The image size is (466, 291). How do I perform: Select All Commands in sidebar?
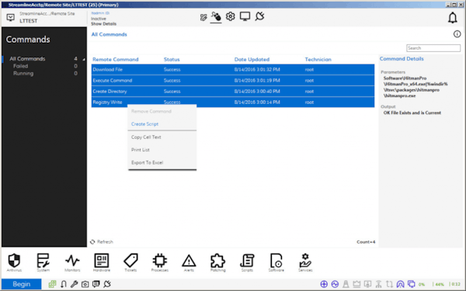pyautogui.click(x=27, y=59)
